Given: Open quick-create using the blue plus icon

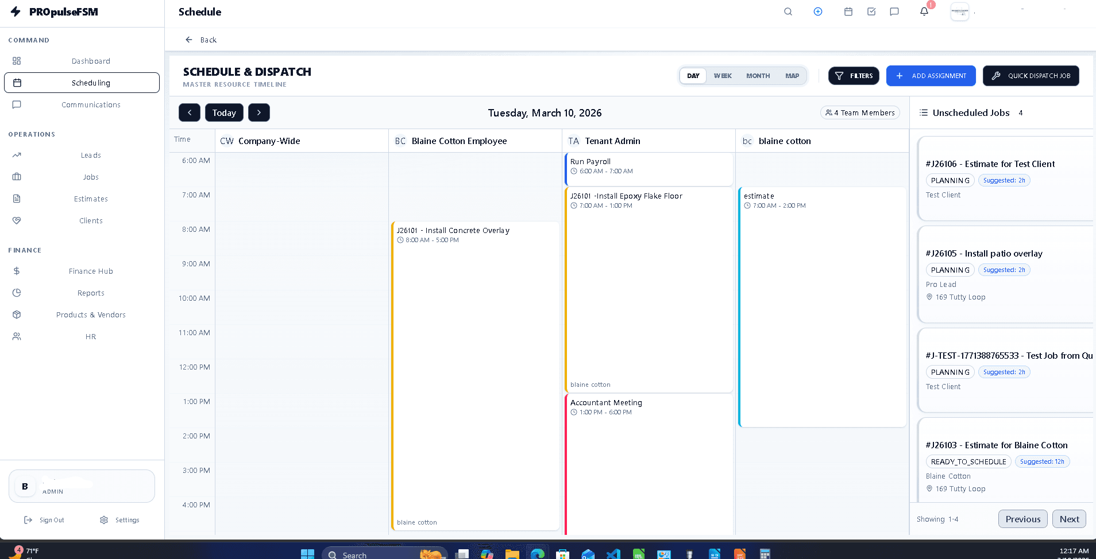Looking at the screenshot, I should click(x=818, y=11).
